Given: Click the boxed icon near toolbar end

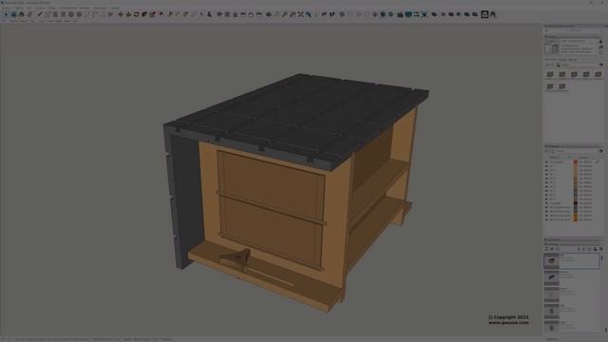Looking at the screenshot, I should [484, 14].
